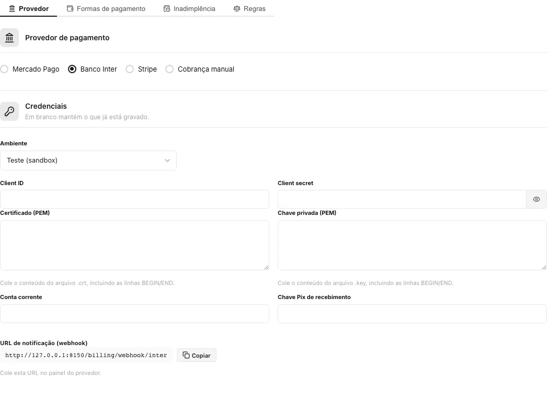Grab the Chave privada (PEM) textarea resize handle
This screenshot has height=400, width=547.
tap(544, 268)
